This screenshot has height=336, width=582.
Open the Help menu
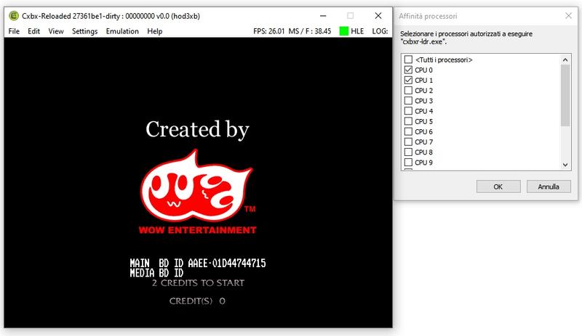154,31
